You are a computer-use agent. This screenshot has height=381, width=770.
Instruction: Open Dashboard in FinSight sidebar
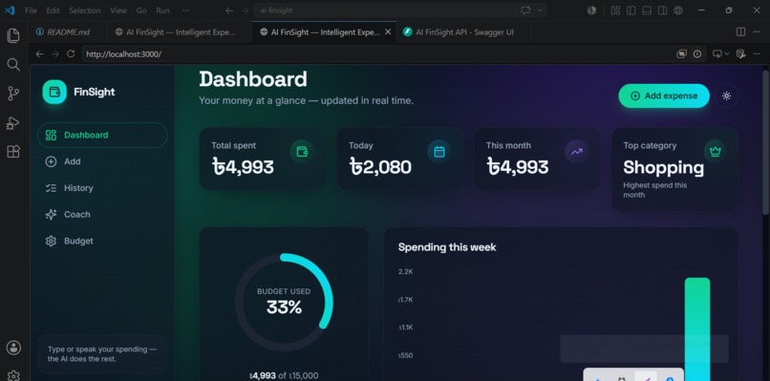[102, 135]
